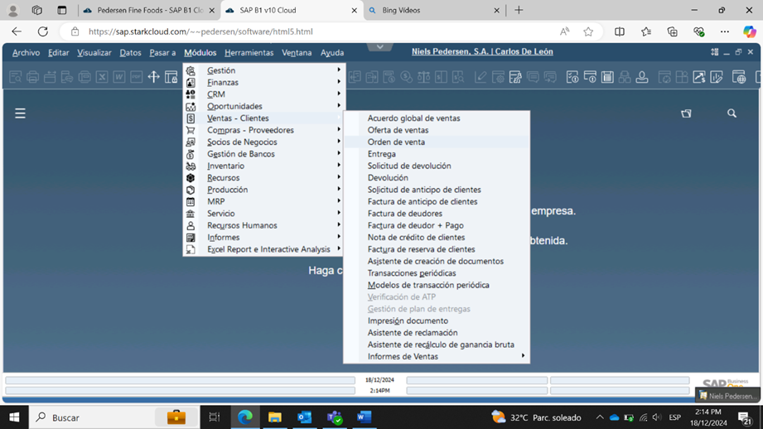Open the Archivo menu
763x429 pixels.
coord(27,52)
